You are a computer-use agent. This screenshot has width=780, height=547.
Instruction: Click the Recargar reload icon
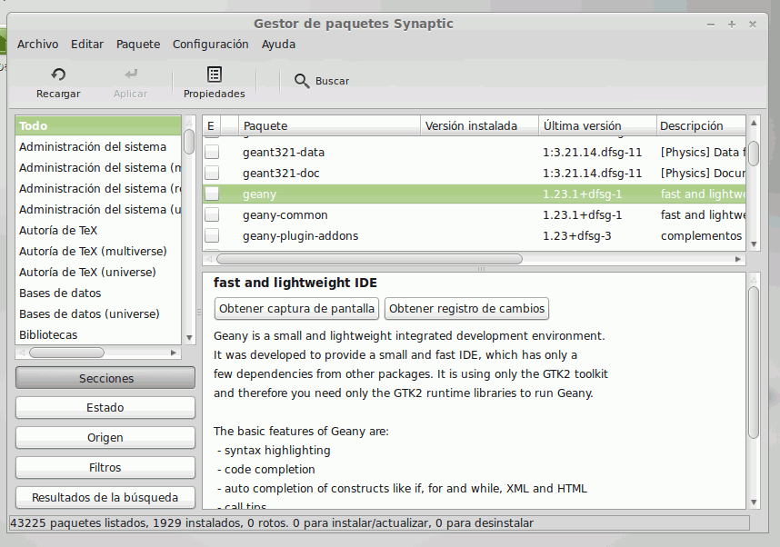point(58,75)
